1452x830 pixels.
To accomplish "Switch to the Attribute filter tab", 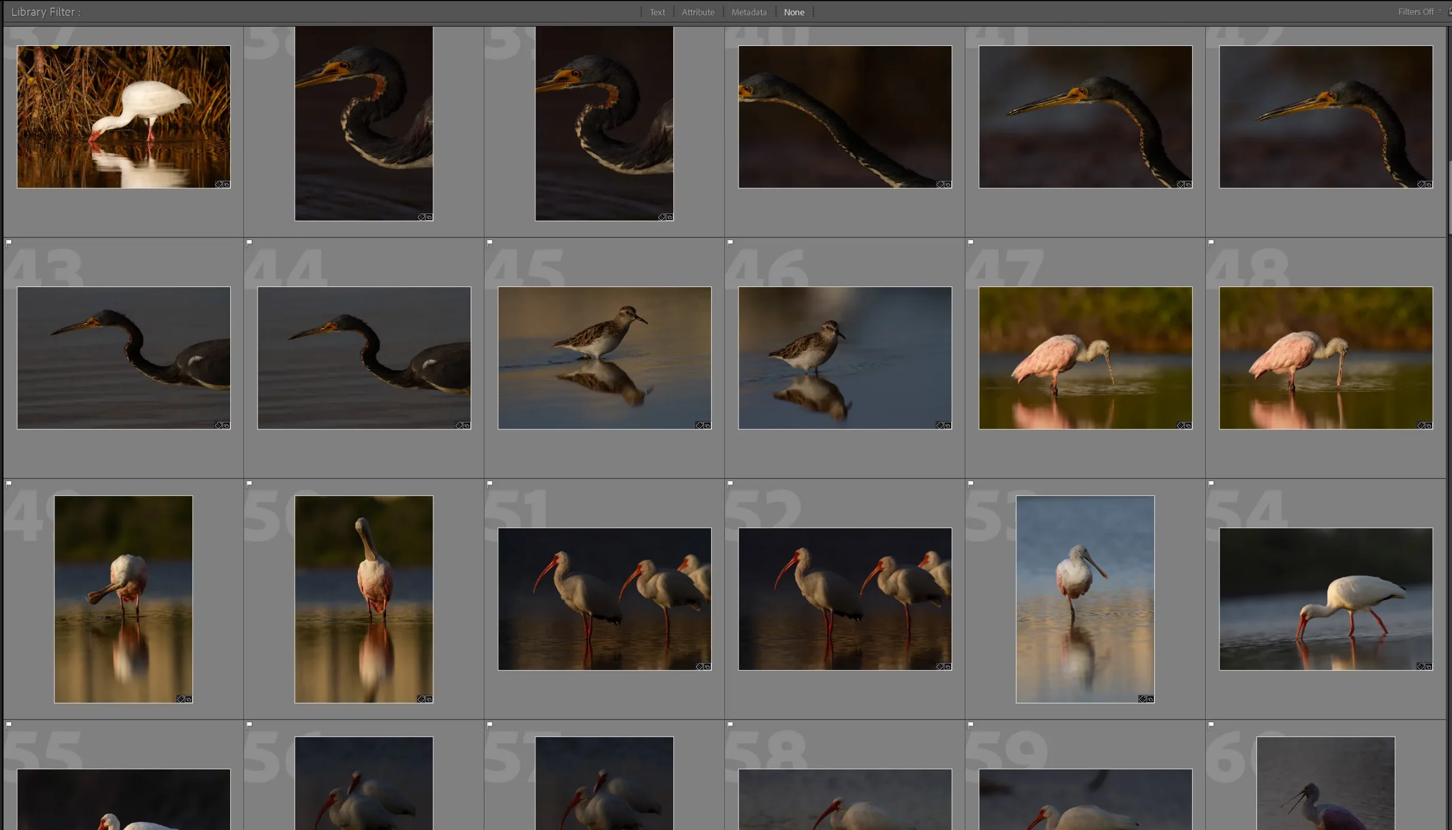I will pyautogui.click(x=698, y=12).
